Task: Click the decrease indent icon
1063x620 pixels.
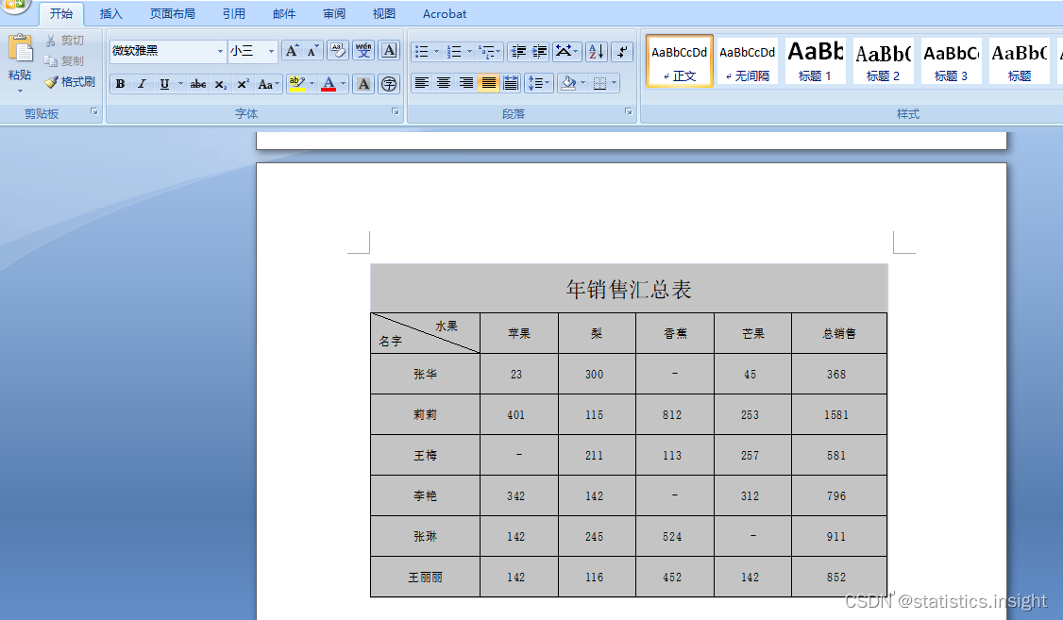Action: pyautogui.click(x=518, y=52)
